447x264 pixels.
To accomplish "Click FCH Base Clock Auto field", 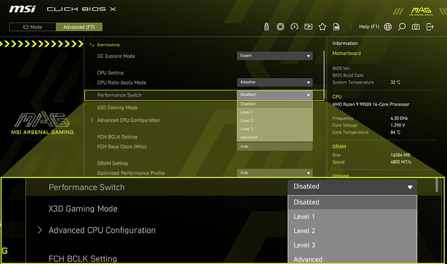I will (x=275, y=147).
